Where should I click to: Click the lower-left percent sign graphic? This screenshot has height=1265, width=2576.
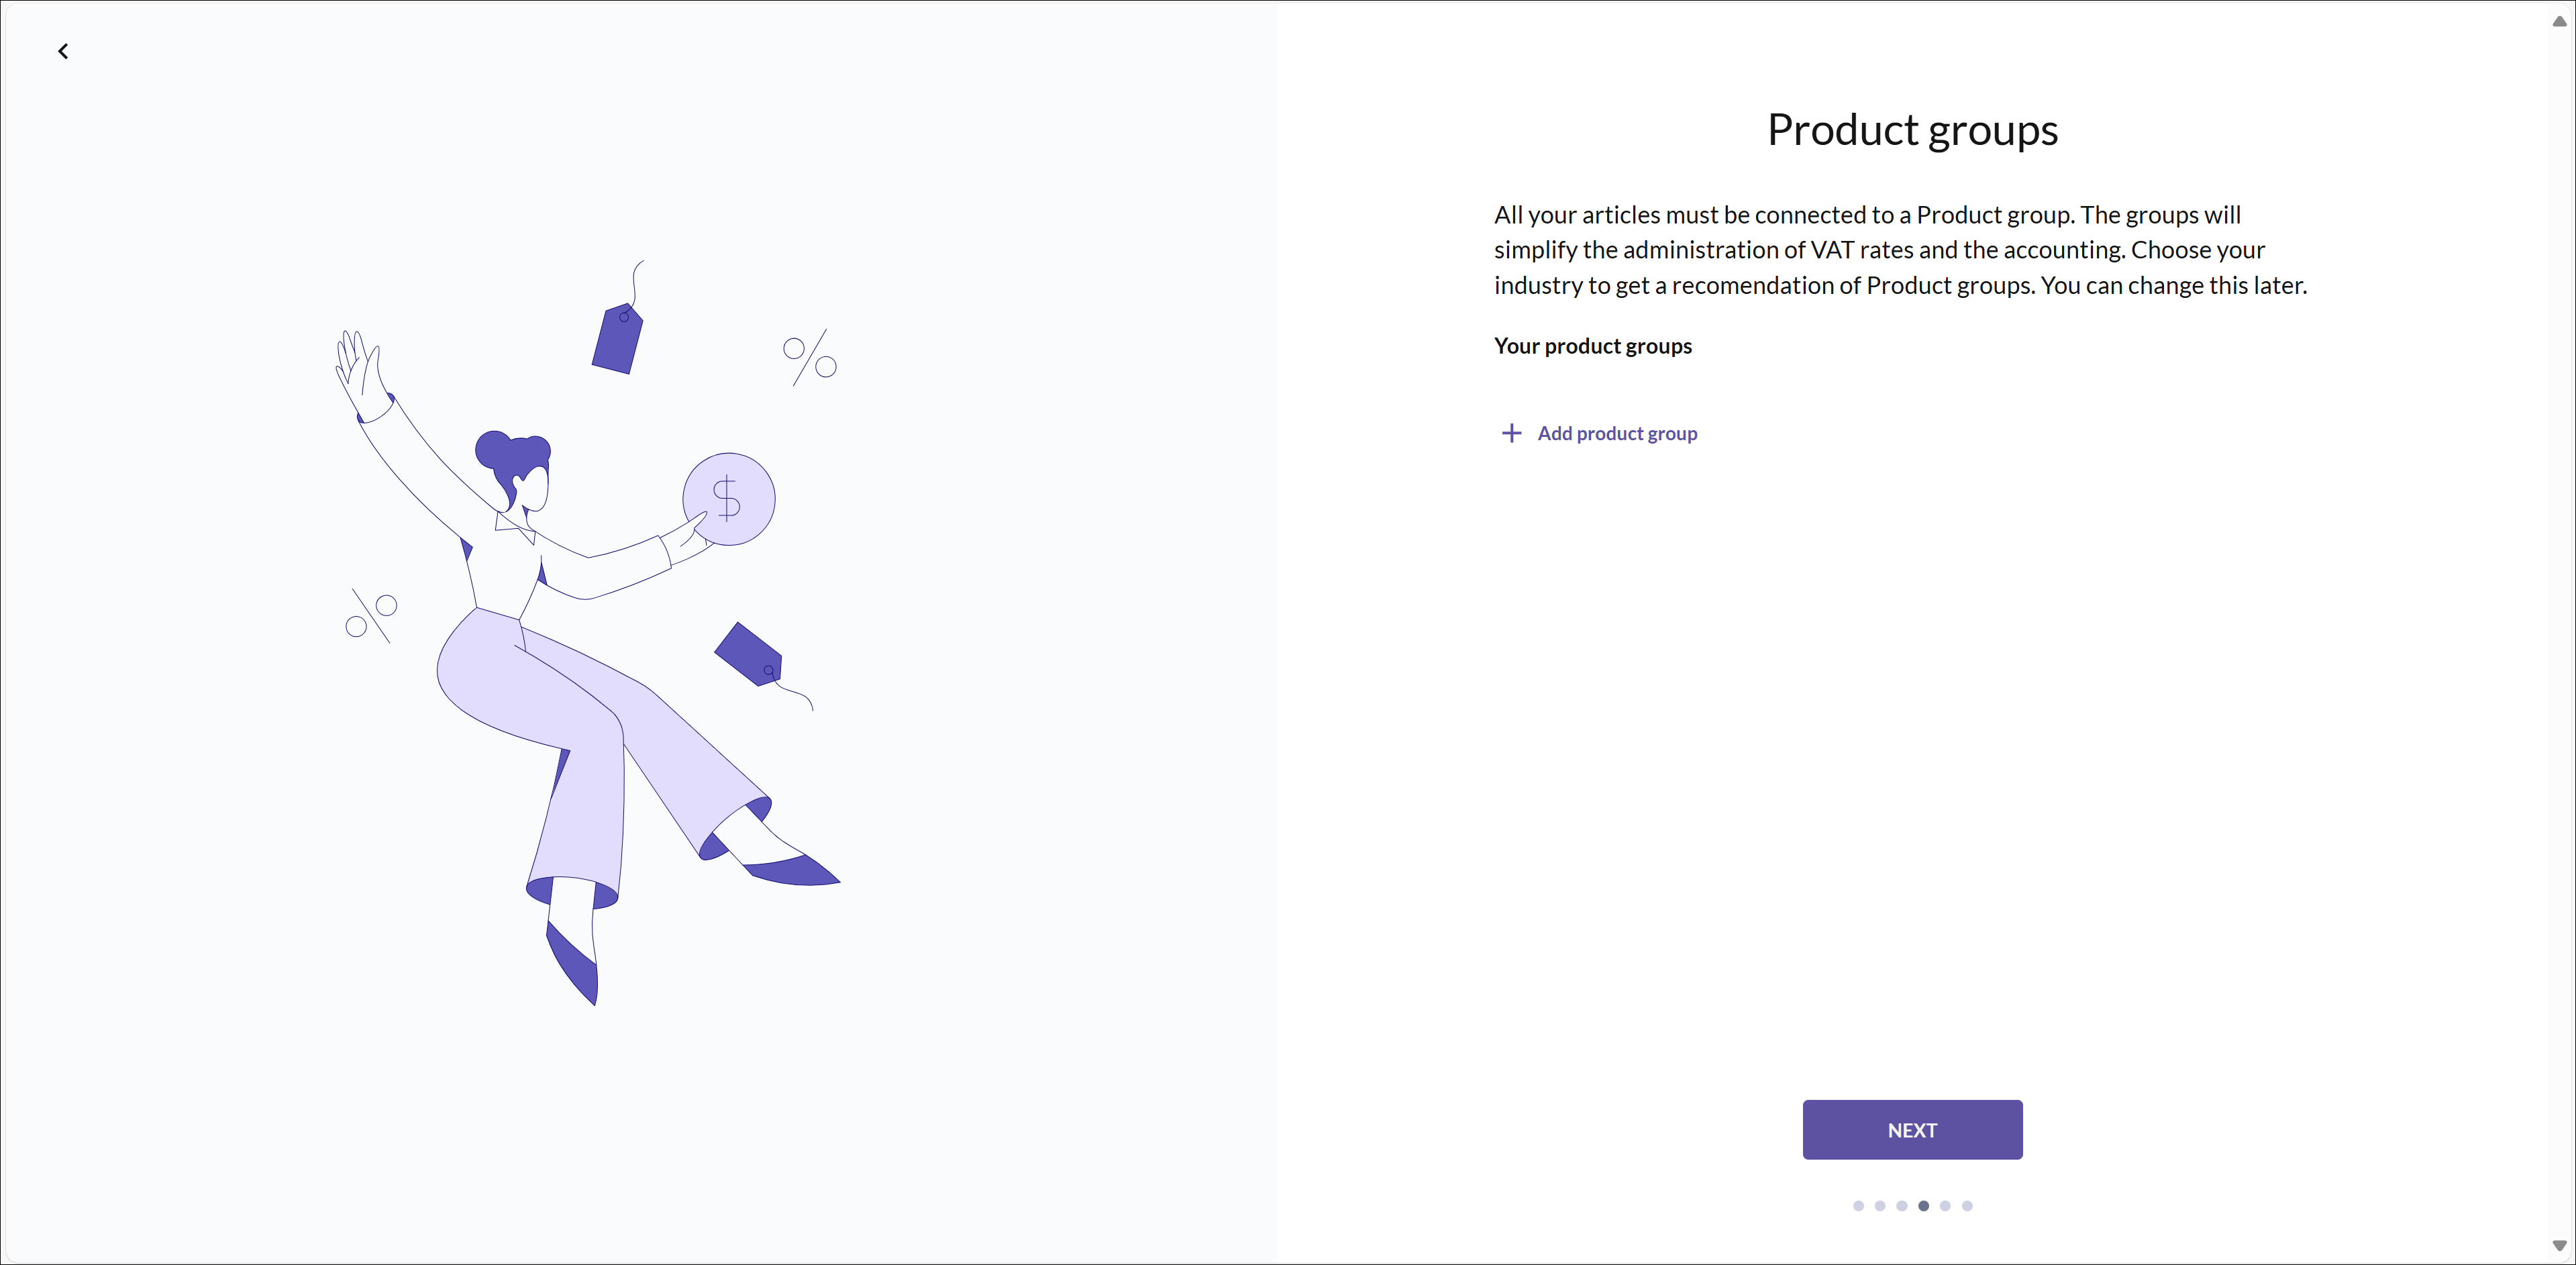pyautogui.click(x=371, y=615)
